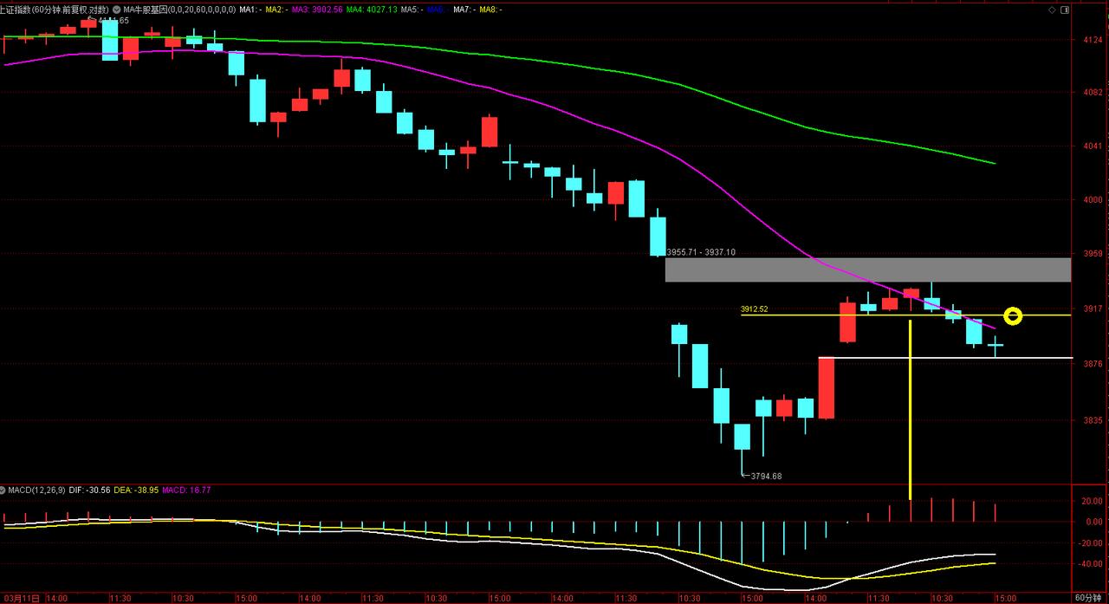Viewport: 1109px width, 604px height.
Task: Click the magenta MACD: 16.77 value
Action: tap(186, 490)
